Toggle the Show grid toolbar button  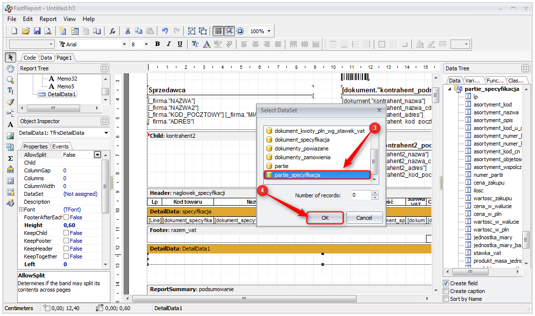pyautogui.click(x=218, y=31)
